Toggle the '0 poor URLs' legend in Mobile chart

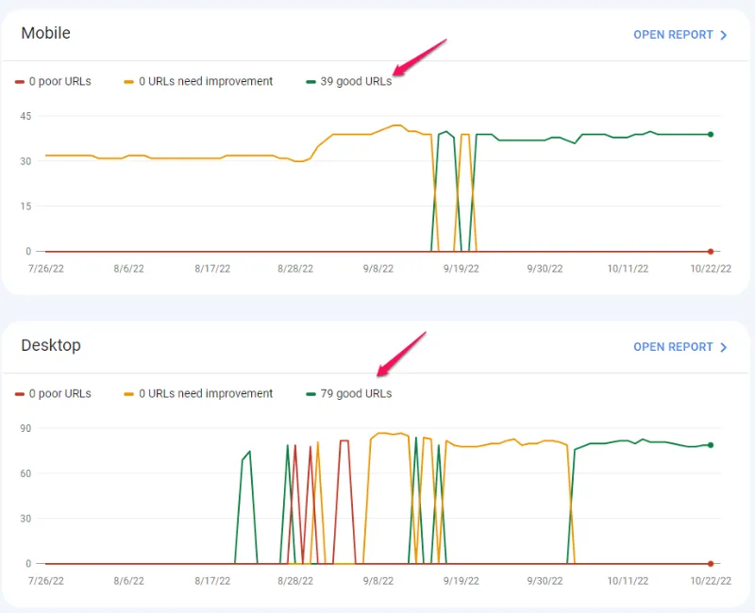[55, 81]
